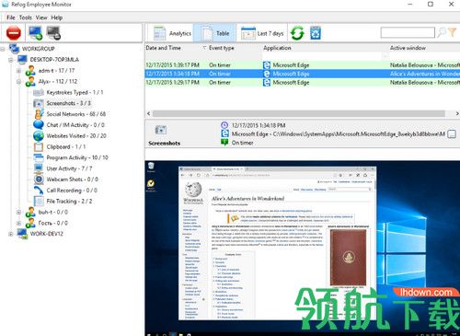Select WORKGROUP in the tree

[x=38, y=49]
